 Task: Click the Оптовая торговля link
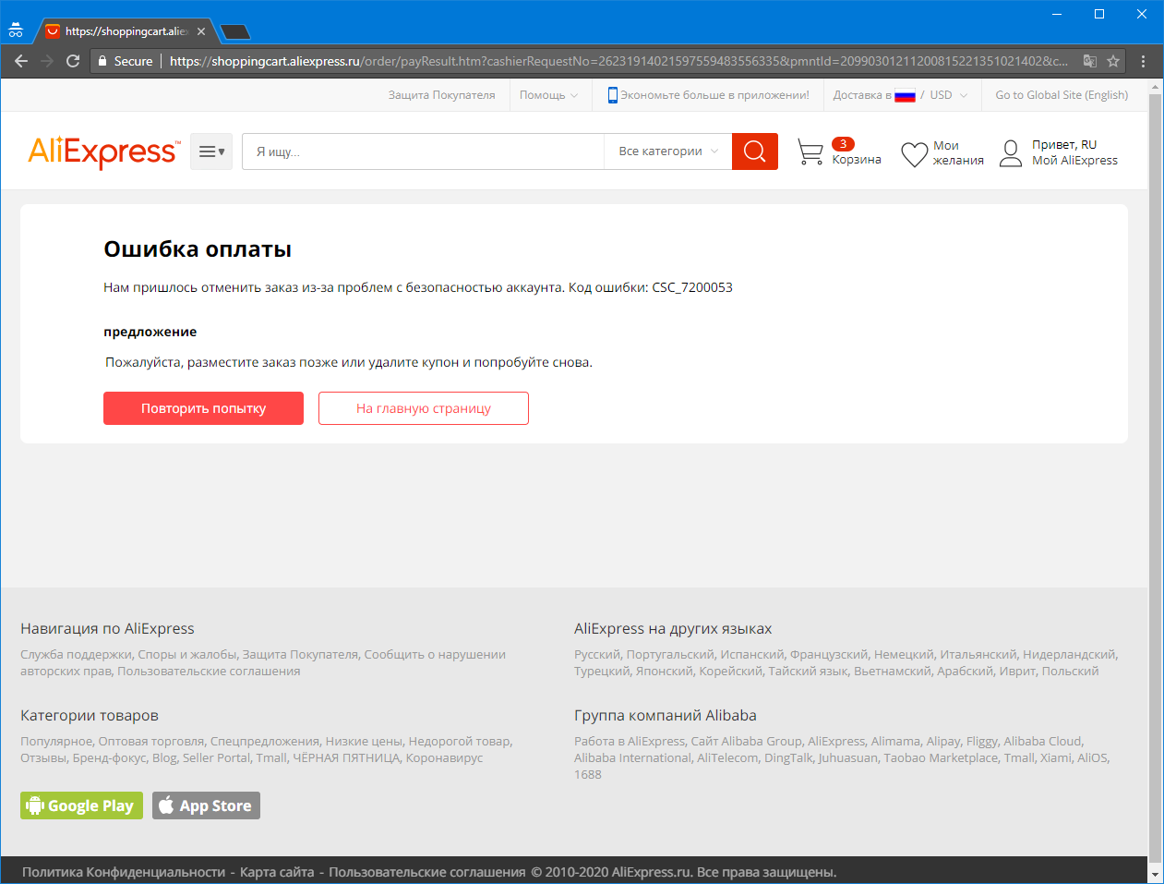pos(150,742)
